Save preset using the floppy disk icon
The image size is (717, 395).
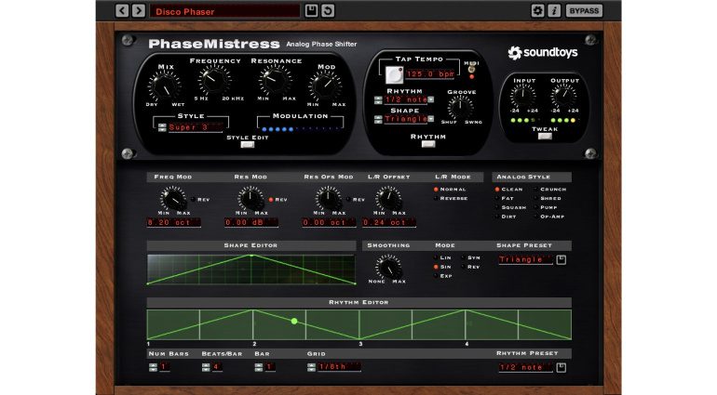[311, 10]
